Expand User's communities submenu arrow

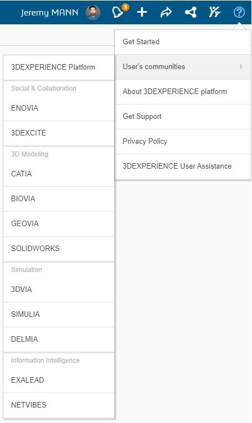(x=241, y=66)
